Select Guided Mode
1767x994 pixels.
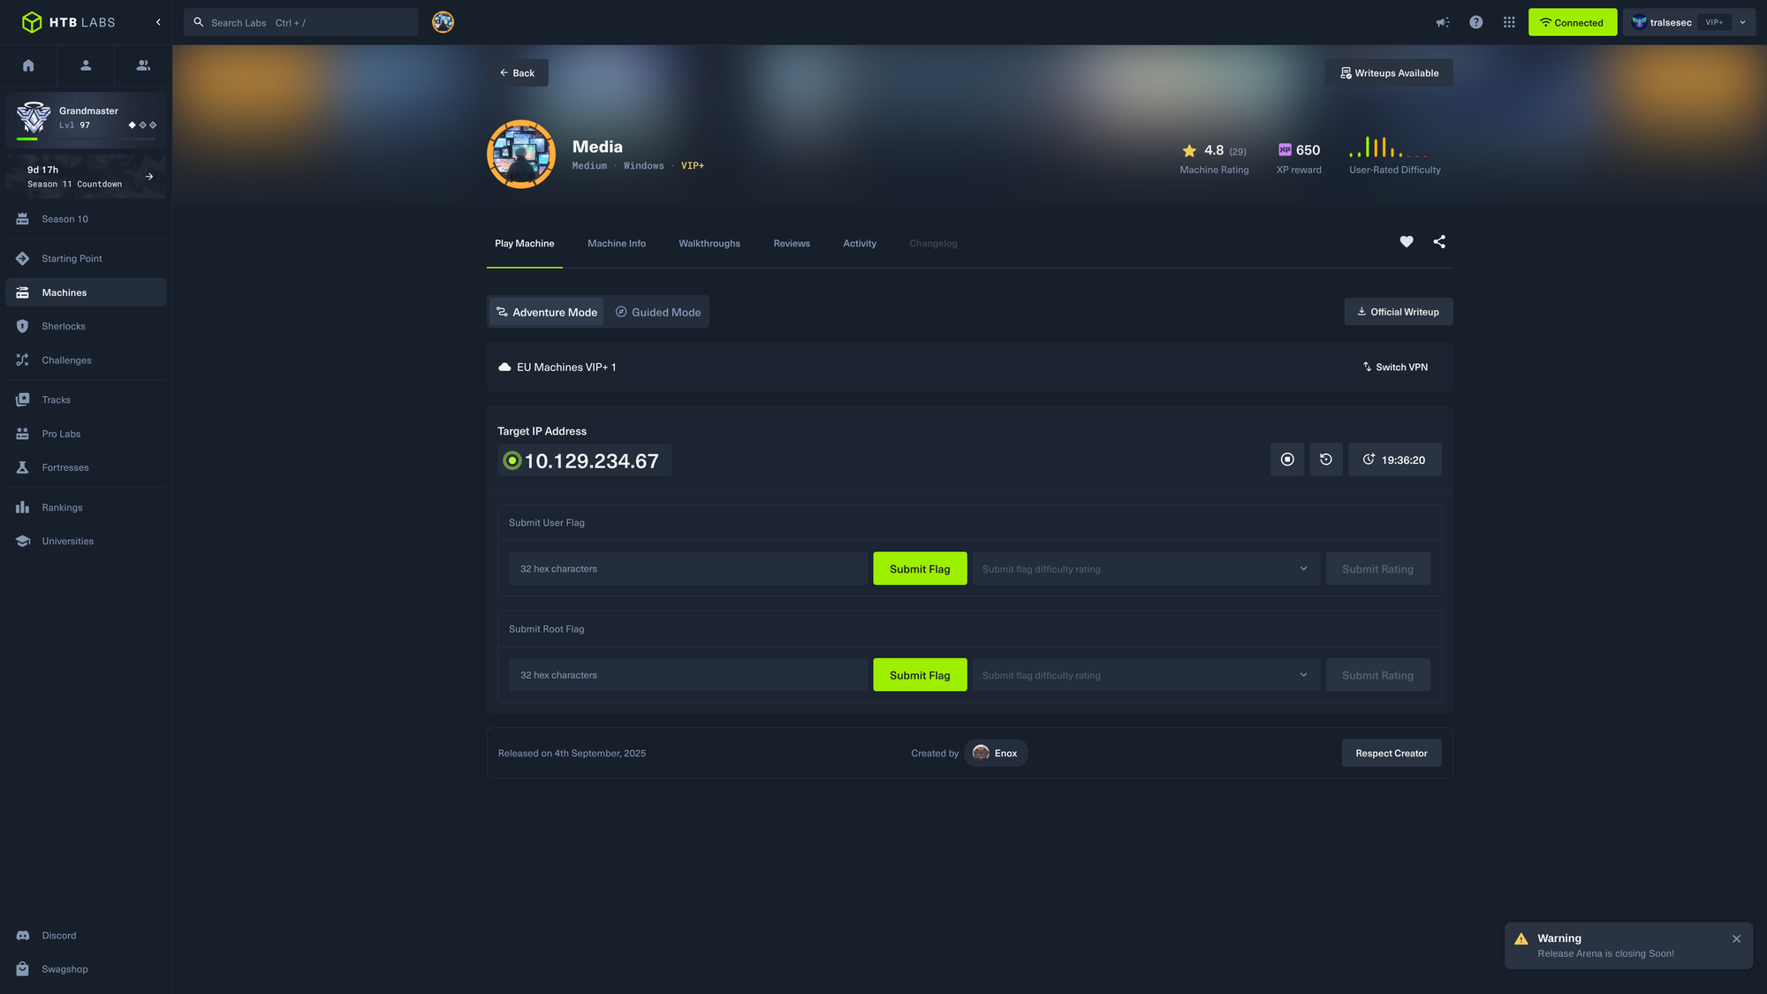tap(658, 312)
